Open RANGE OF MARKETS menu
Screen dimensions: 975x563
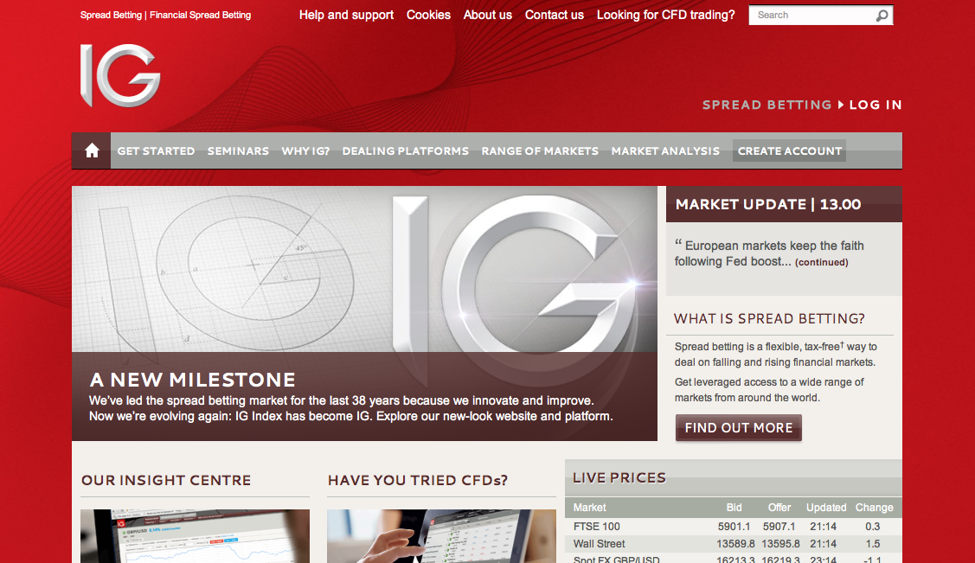[x=540, y=151]
